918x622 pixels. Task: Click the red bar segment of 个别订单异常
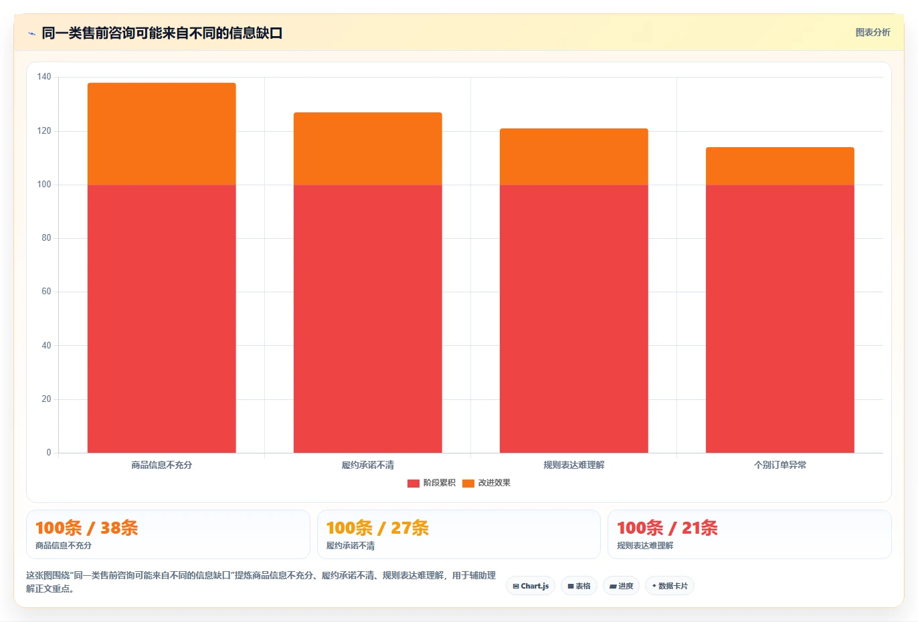(x=780, y=318)
